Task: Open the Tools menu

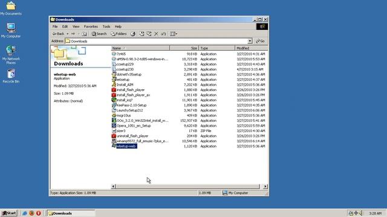Action: 106,27
